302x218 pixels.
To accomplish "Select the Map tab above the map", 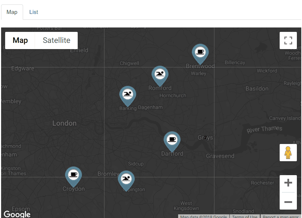I will tap(12, 12).
